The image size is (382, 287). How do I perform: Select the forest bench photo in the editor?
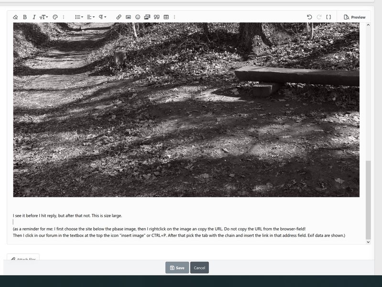186,110
